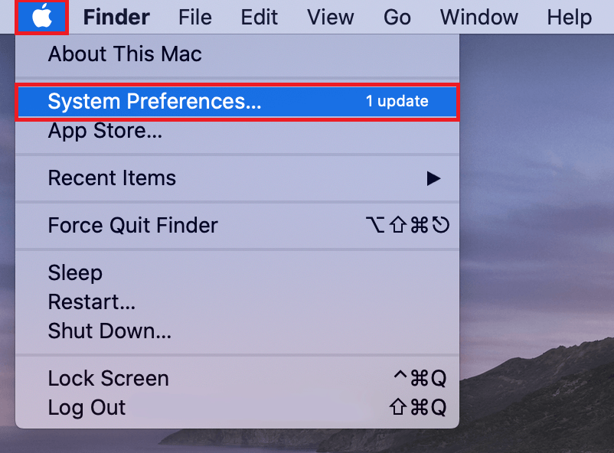Screen dimensions: 614x453
Task: Select the View menu
Action: tap(330, 17)
